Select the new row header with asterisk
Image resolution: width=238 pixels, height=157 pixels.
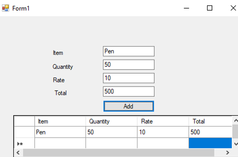tap(24, 143)
